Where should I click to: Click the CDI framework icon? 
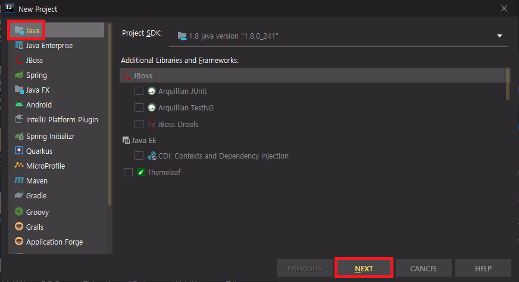click(x=152, y=156)
